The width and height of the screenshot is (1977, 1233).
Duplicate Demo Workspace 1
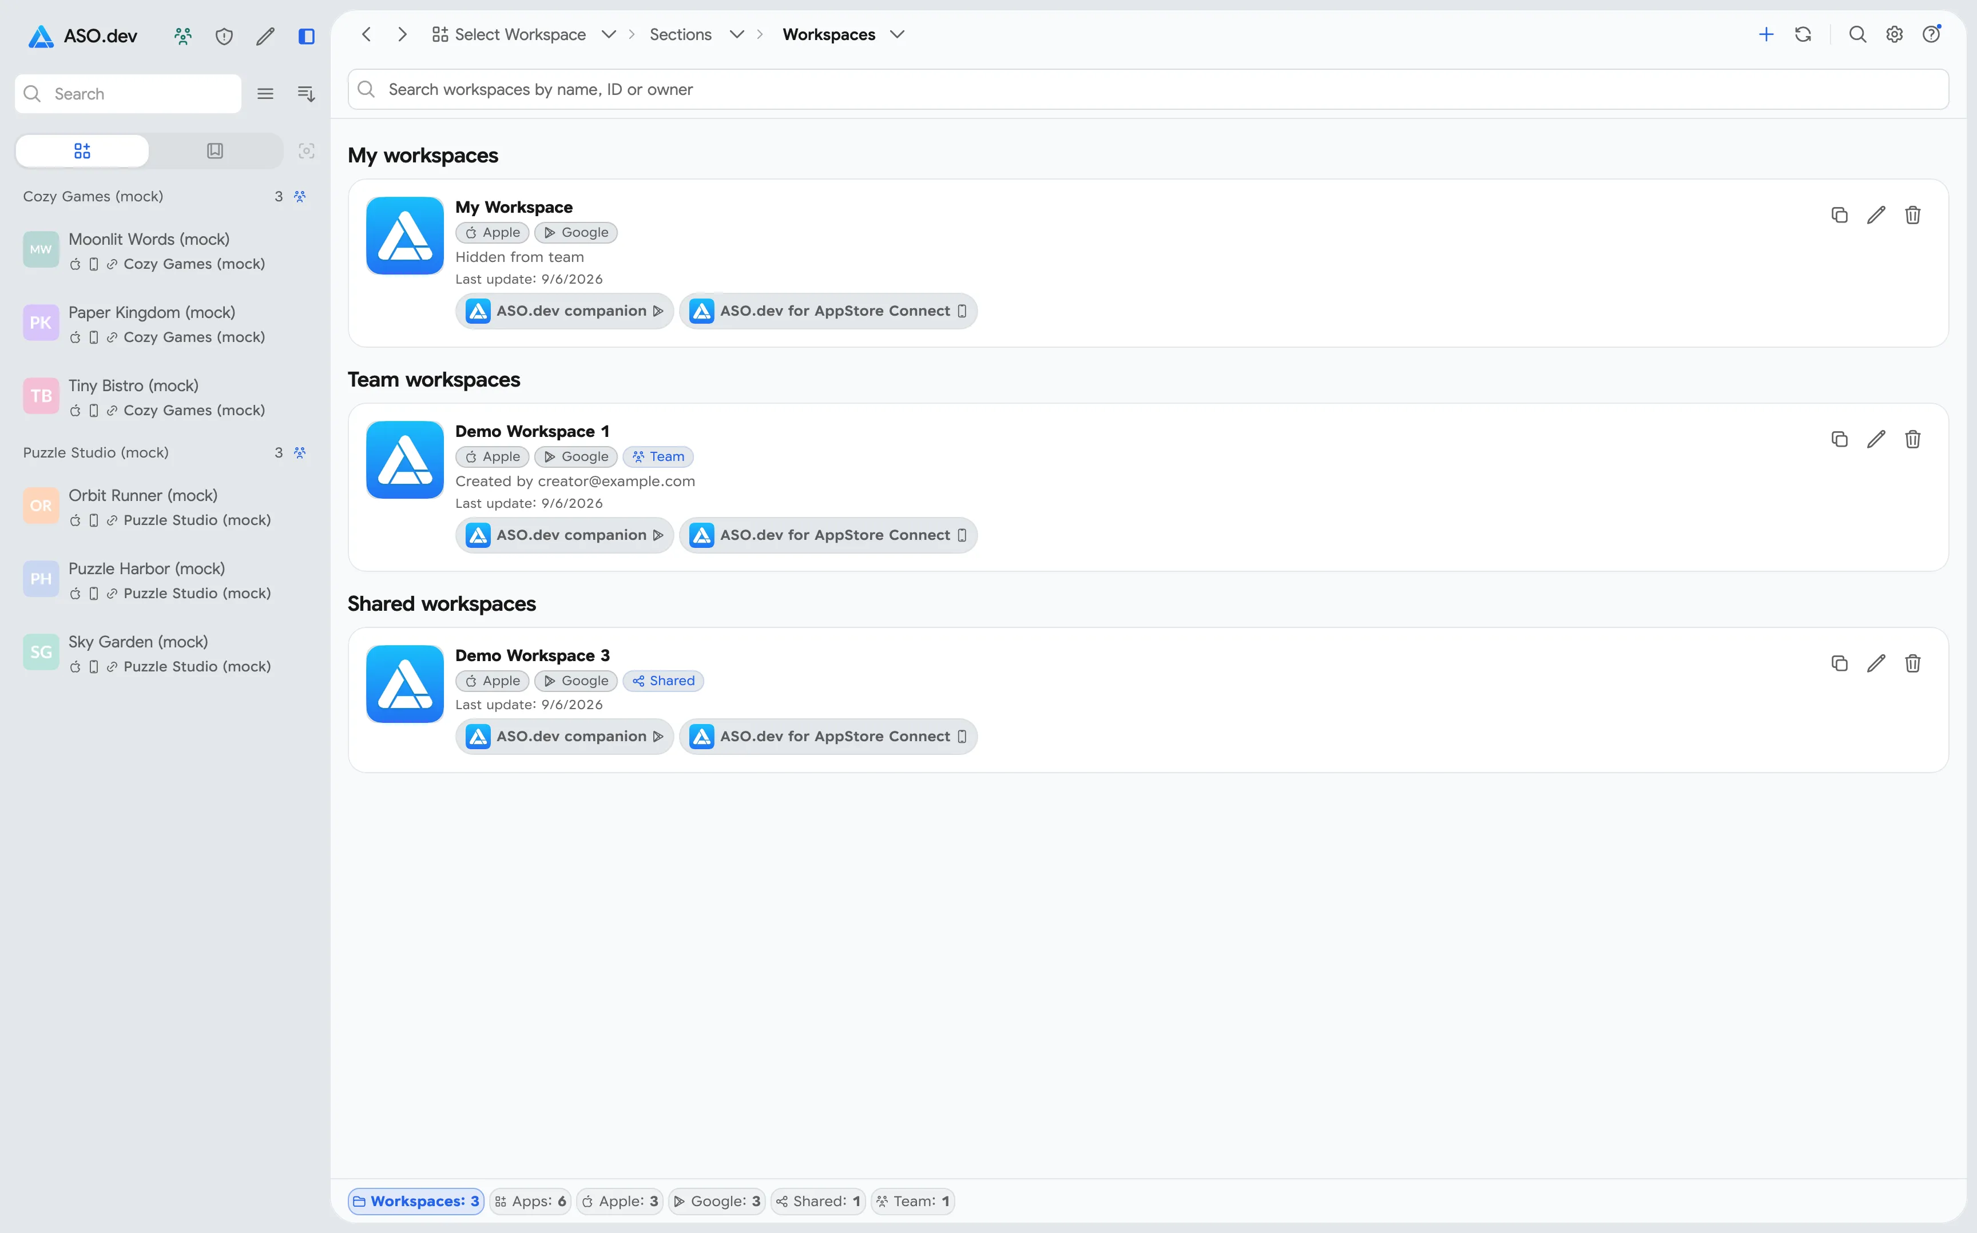pyautogui.click(x=1839, y=440)
